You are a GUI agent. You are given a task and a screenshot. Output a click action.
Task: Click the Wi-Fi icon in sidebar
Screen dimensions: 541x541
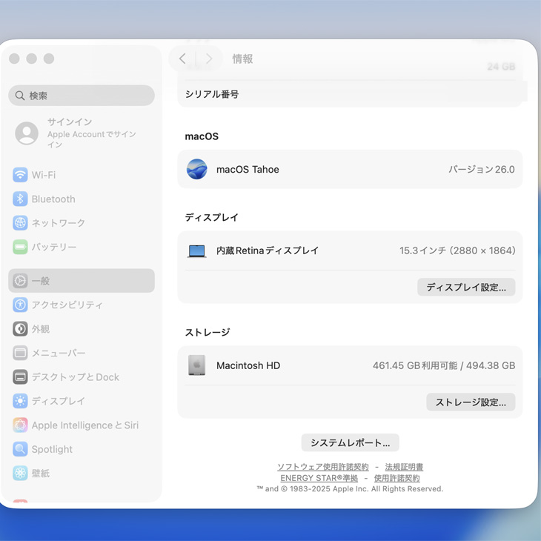pyautogui.click(x=20, y=175)
